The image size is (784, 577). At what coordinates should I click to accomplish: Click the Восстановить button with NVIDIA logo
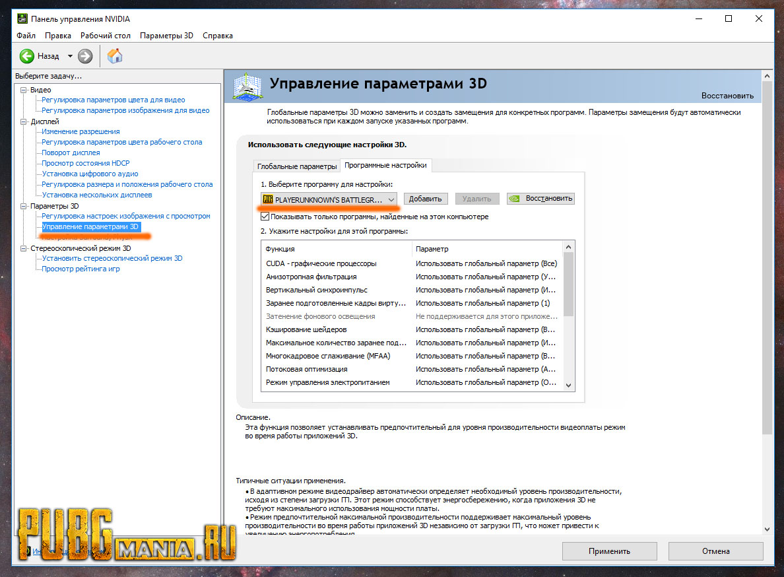[540, 199]
